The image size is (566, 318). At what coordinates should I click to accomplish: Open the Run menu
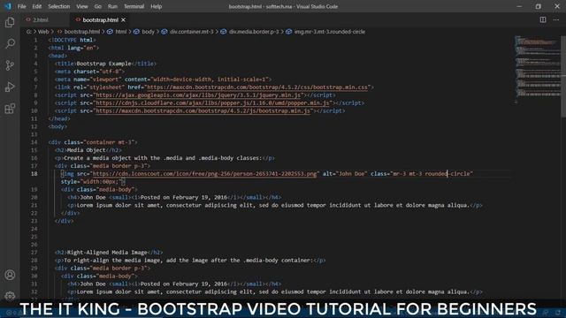[112, 6]
